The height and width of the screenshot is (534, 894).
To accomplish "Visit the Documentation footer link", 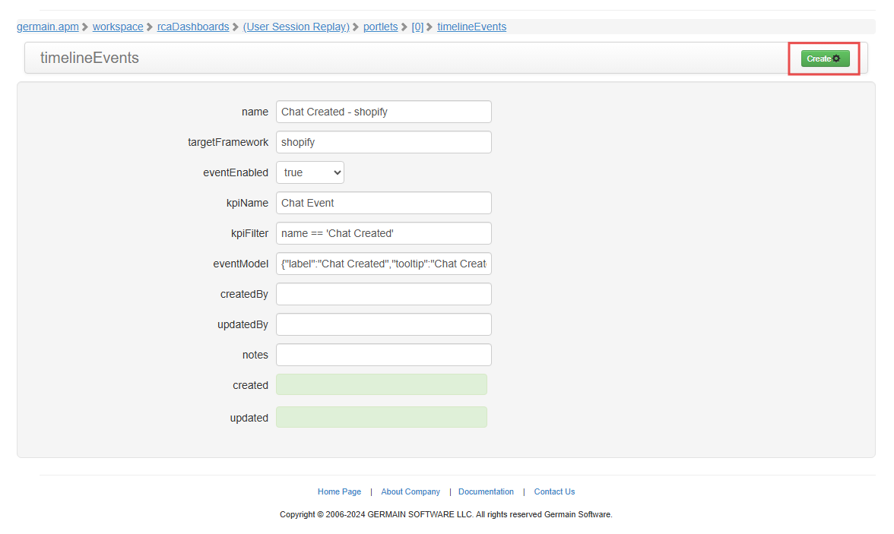I will point(486,491).
